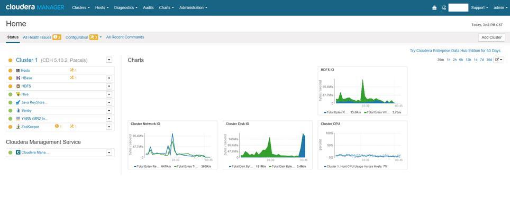This screenshot has width=510, height=211.
Task: Open HBase configuration wrench warning
Action: pos(73,78)
